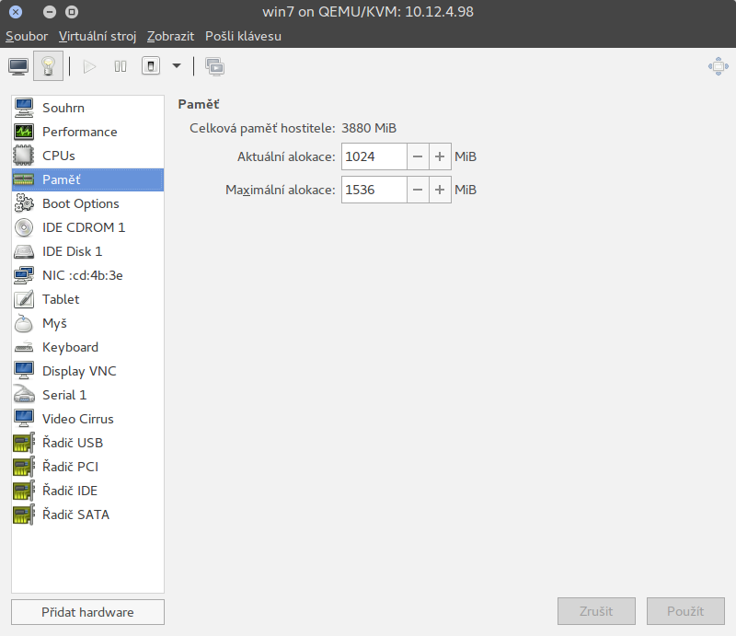Image resolution: width=736 pixels, height=636 pixels.
Task: Decrease Maximální alokace with minus button
Action: pos(418,191)
